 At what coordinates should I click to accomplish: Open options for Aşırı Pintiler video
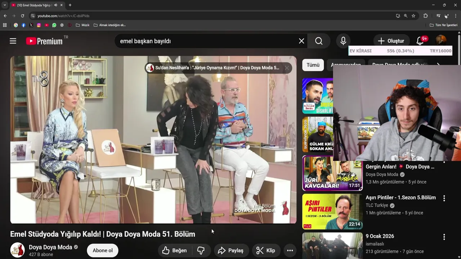click(444, 198)
